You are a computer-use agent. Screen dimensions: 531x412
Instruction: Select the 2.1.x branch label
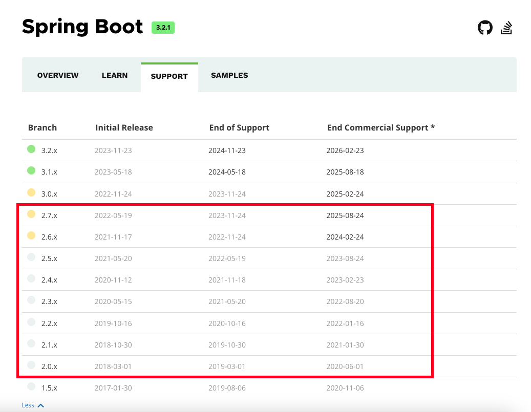point(50,345)
